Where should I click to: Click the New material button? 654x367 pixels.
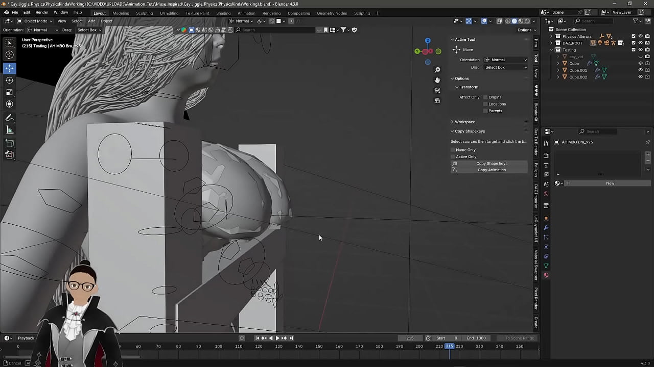(x=610, y=183)
